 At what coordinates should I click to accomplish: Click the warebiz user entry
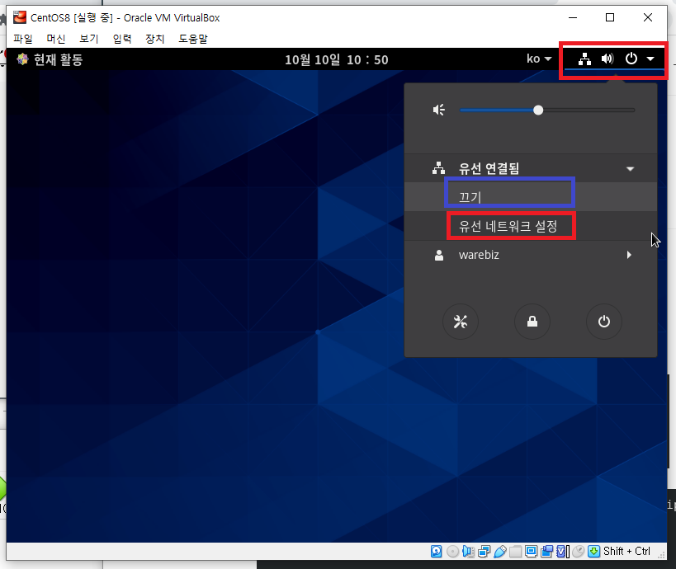click(531, 255)
